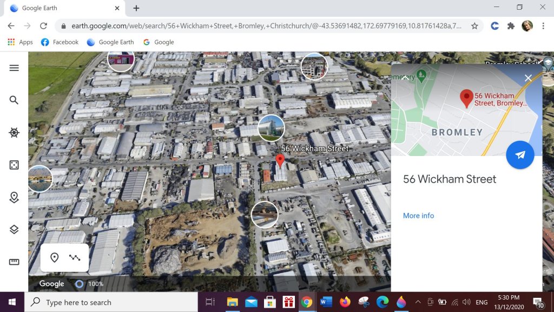Open the Facebook bookmark
The image size is (554, 312).
60,42
